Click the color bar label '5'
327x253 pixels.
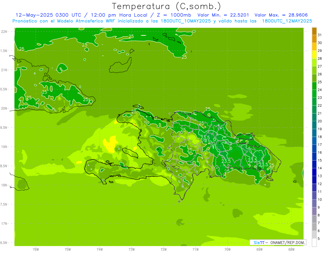(x=319, y=239)
